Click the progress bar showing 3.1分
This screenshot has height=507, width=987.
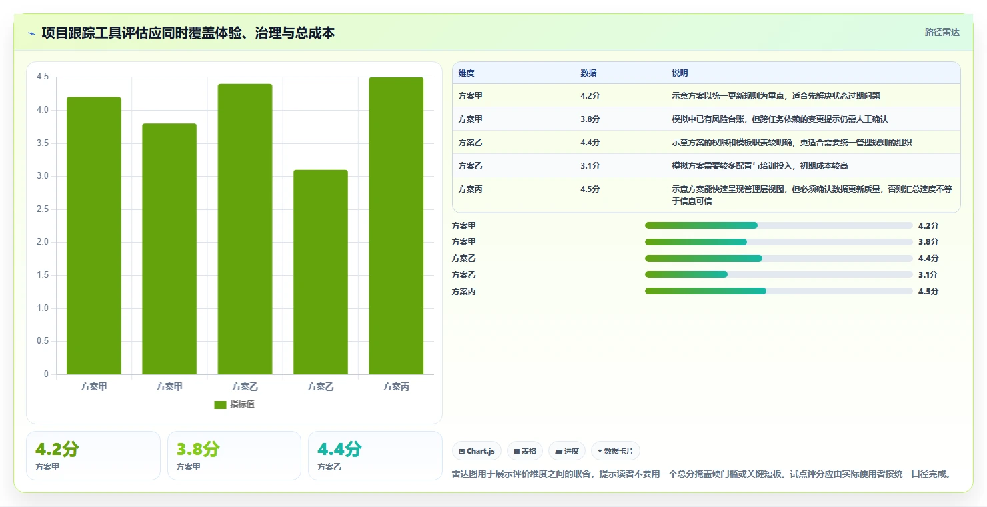coord(778,274)
